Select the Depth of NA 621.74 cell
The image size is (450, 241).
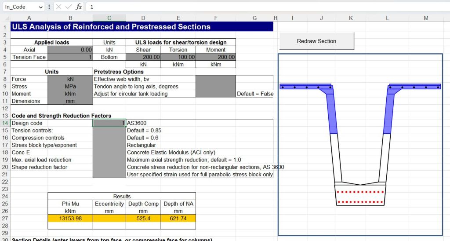[178, 219]
